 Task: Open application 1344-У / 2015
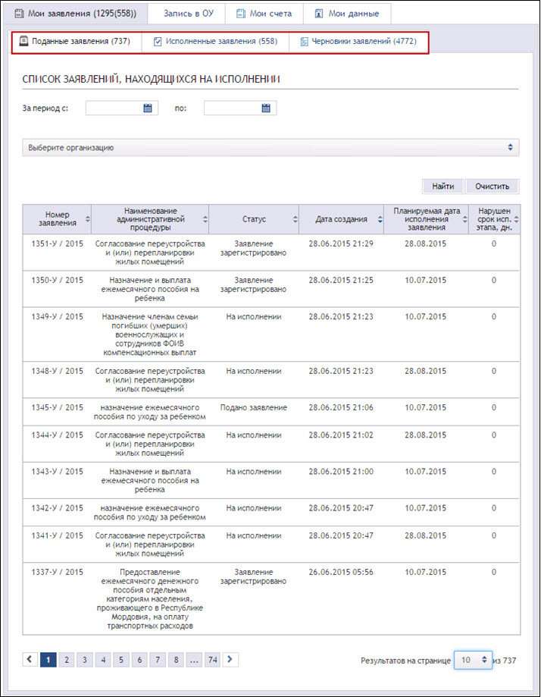coord(57,435)
